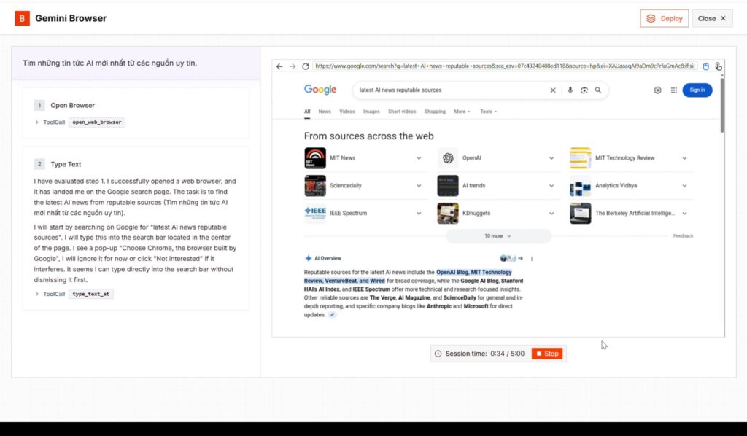Screen dimensions: 747x436
Task: Click the browser forward arrow icon
Action: pos(292,66)
